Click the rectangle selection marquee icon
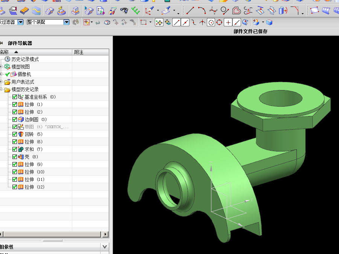The width and height of the screenshot is (339, 254). [143, 23]
